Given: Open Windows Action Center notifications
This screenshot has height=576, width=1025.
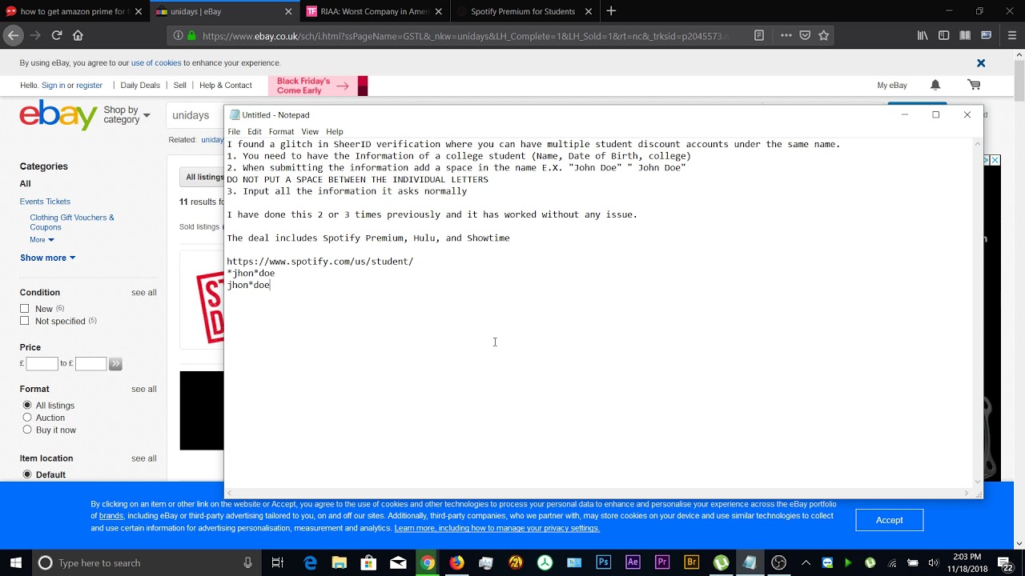Looking at the screenshot, I should [1005, 562].
